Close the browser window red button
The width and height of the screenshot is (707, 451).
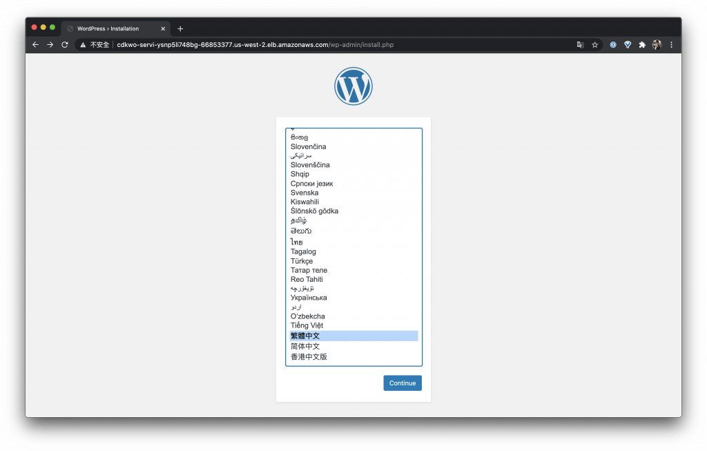coord(35,27)
